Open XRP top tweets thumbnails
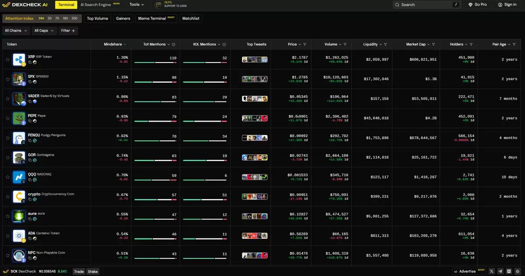525x276 pixels. 255,59
